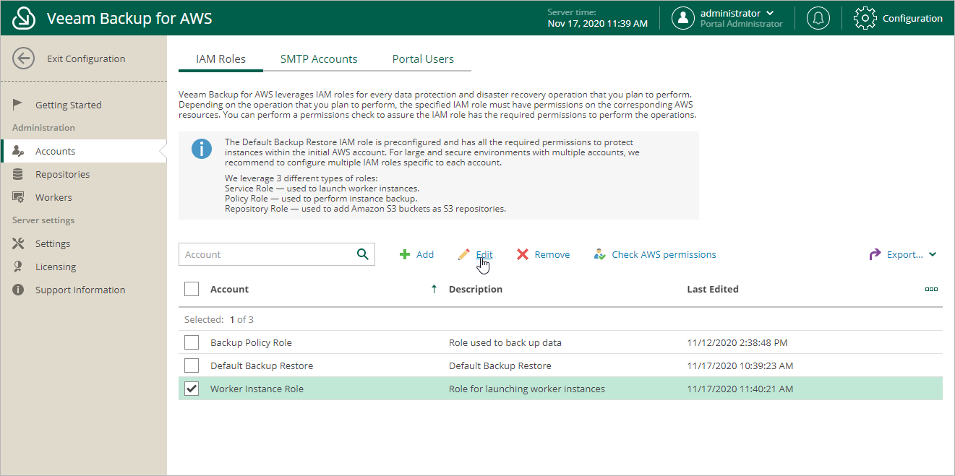Click the Repositories database icon

19,174
